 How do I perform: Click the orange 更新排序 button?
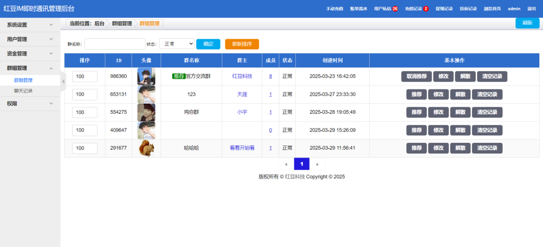coord(242,44)
